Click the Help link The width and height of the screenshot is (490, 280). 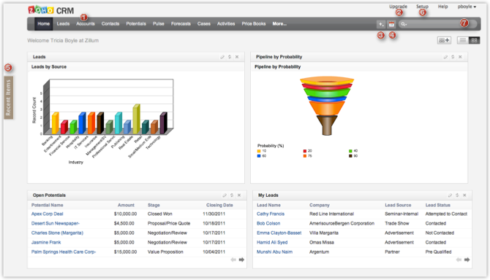(442, 7)
